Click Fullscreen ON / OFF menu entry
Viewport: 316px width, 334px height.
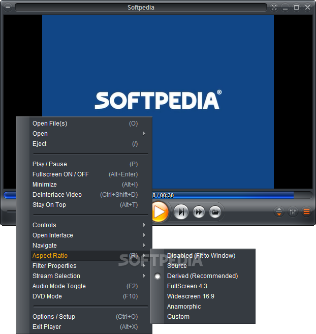[x=90, y=174]
